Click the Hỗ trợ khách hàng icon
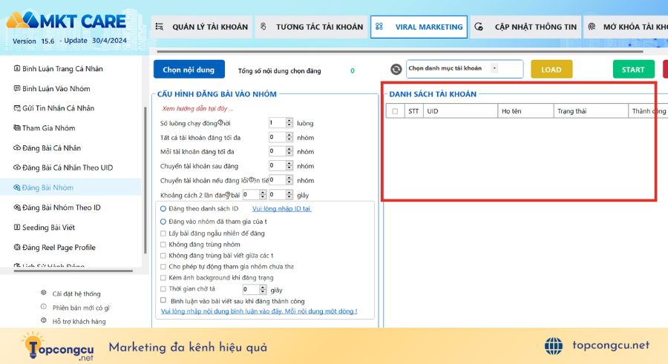The height and width of the screenshot is (364, 668). click(x=44, y=320)
